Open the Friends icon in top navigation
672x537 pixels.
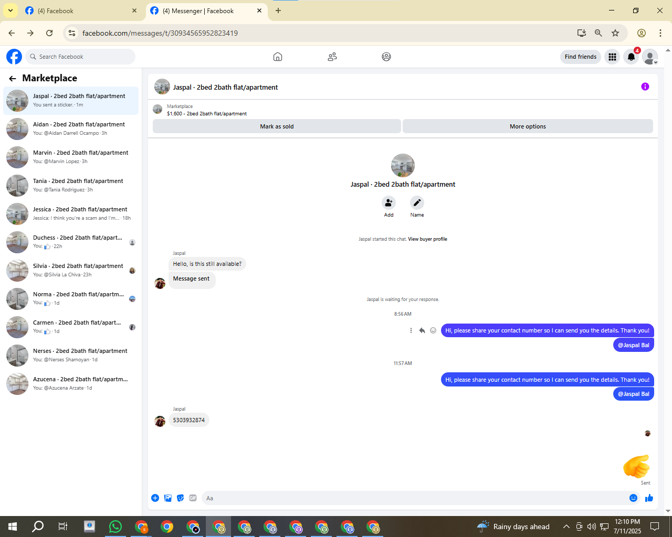[332, 57]
